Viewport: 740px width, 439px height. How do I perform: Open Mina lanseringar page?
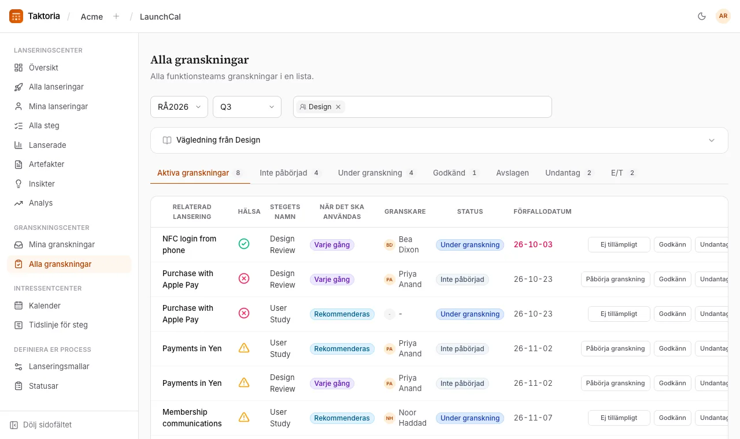pos(69,106)
